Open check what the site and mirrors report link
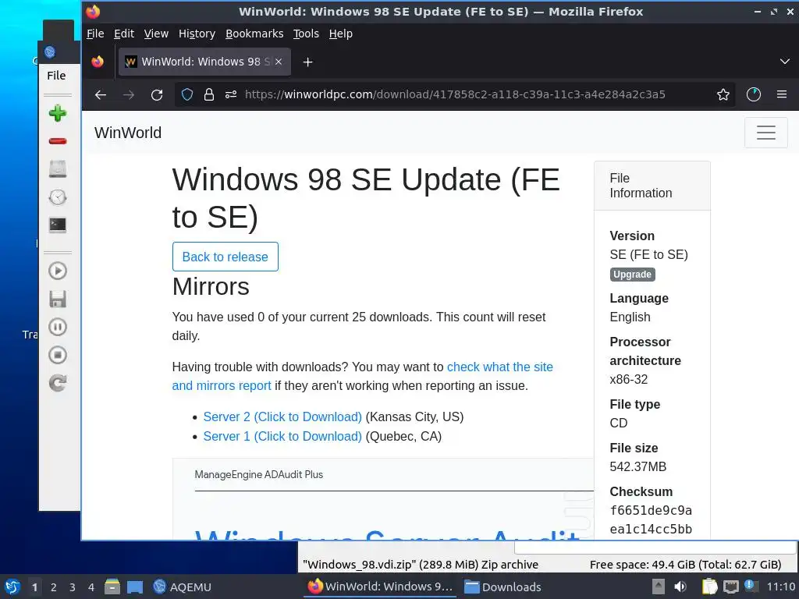 tap(362, 377)
